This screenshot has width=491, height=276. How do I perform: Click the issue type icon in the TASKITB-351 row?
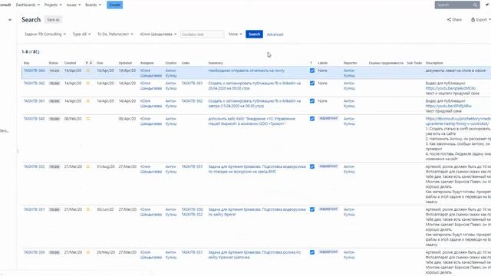click(x=312, y=209)
